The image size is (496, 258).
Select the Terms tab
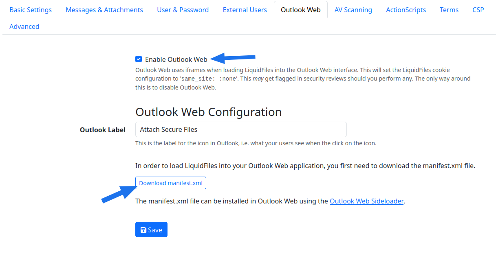pyautogui.click(x=449, y=9)
